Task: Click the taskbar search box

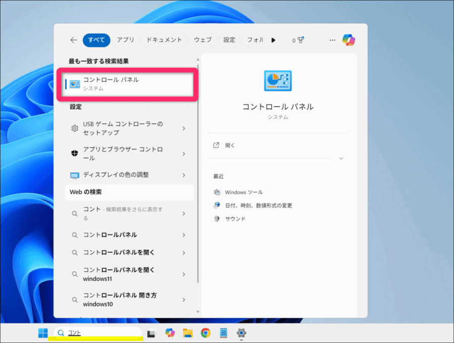Action: (98, 333)
